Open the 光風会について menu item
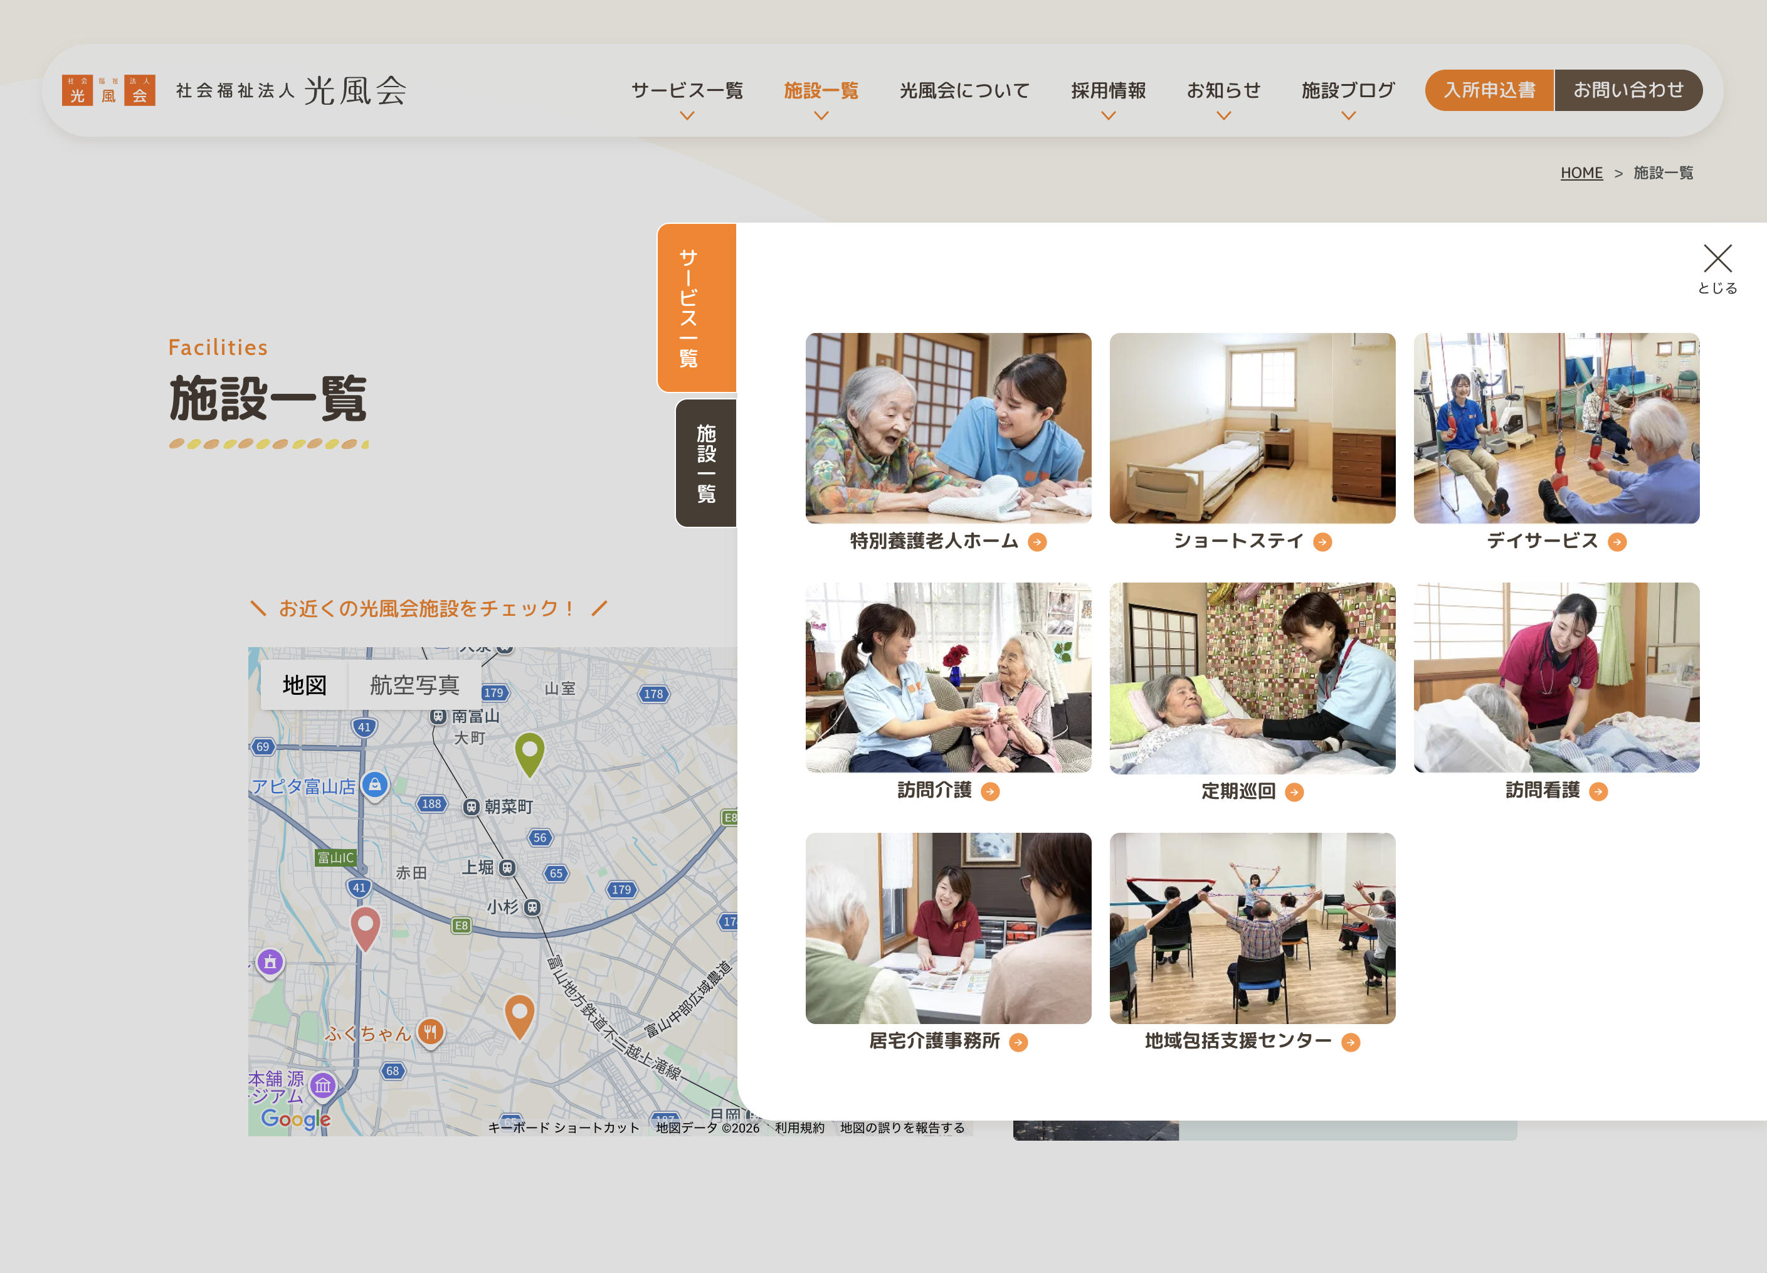The image size is (1767, 1273). pos(964,90)
